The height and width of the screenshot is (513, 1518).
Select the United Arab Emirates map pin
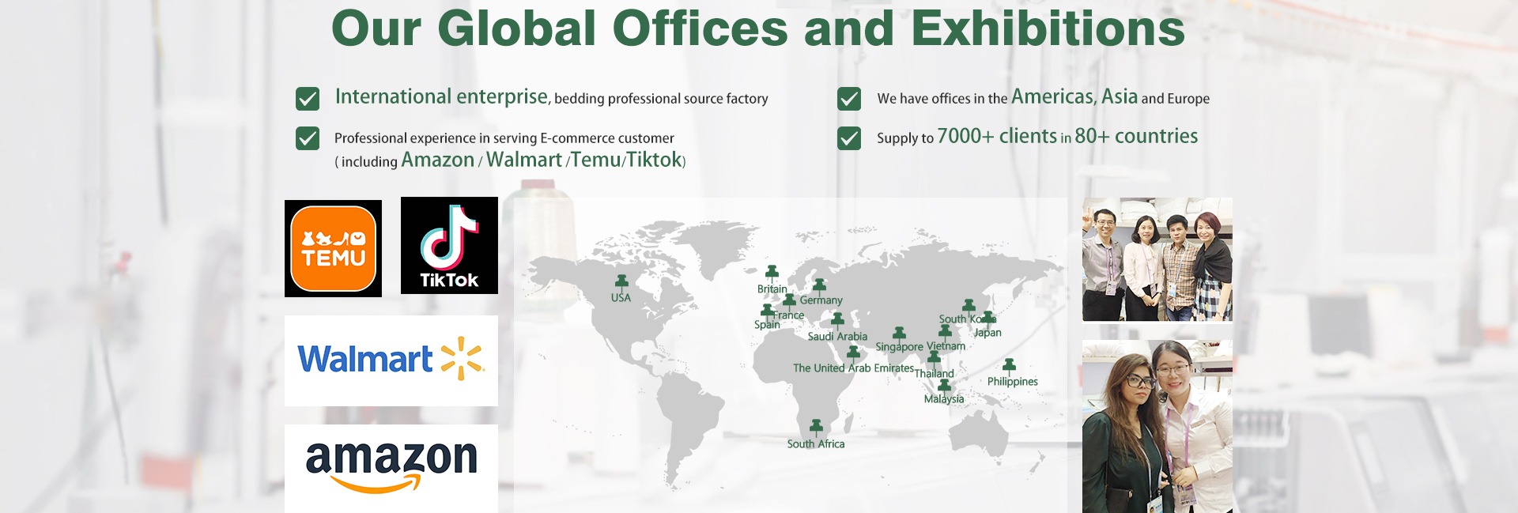point(853,353)
